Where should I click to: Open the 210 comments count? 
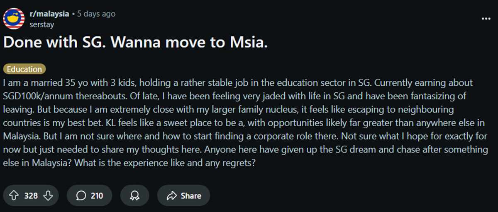97,196
